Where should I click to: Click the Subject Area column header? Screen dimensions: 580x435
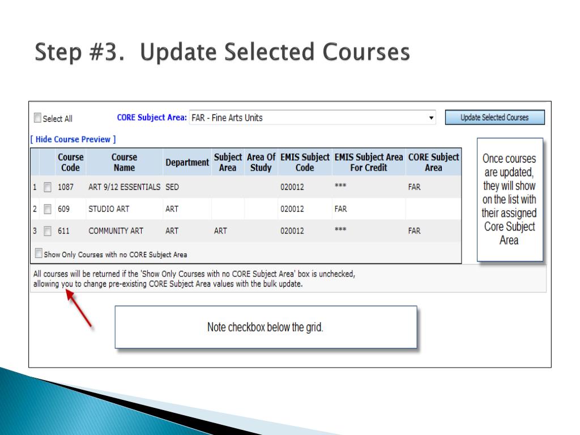pyautogui.click(x=228, y=163)
